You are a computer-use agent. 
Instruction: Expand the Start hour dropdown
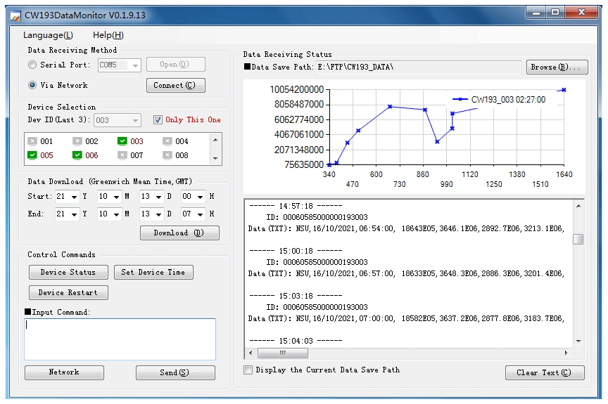[200, 197]
